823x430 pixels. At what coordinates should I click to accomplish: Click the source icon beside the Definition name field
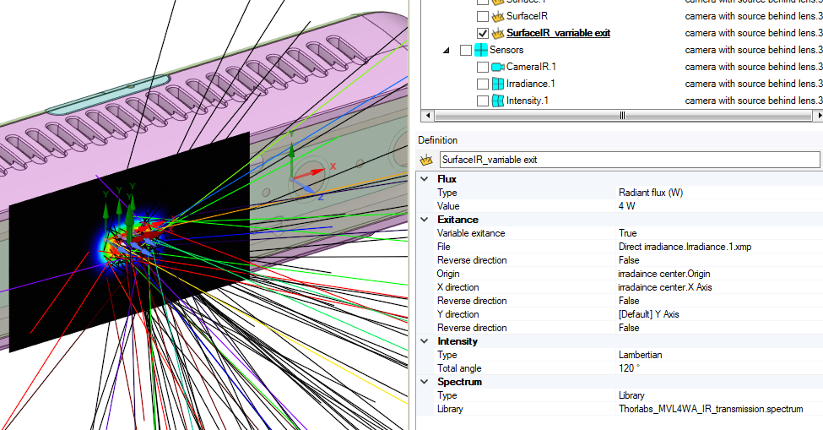427,160
